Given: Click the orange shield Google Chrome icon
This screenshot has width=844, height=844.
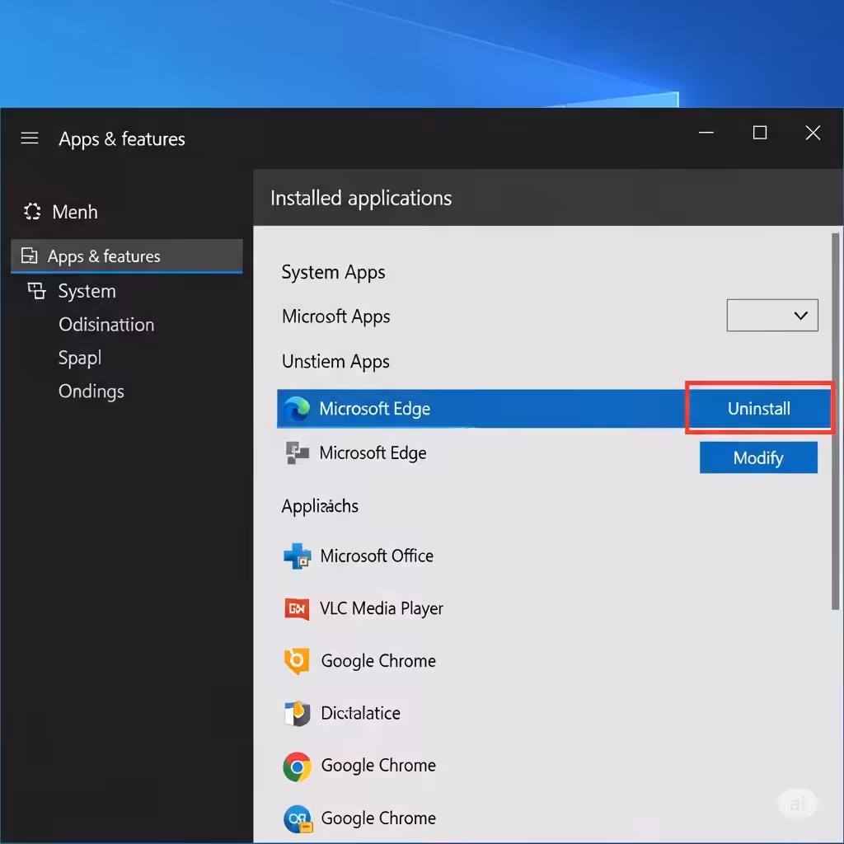Looking at the screenshot, I should tap(297, 661).
